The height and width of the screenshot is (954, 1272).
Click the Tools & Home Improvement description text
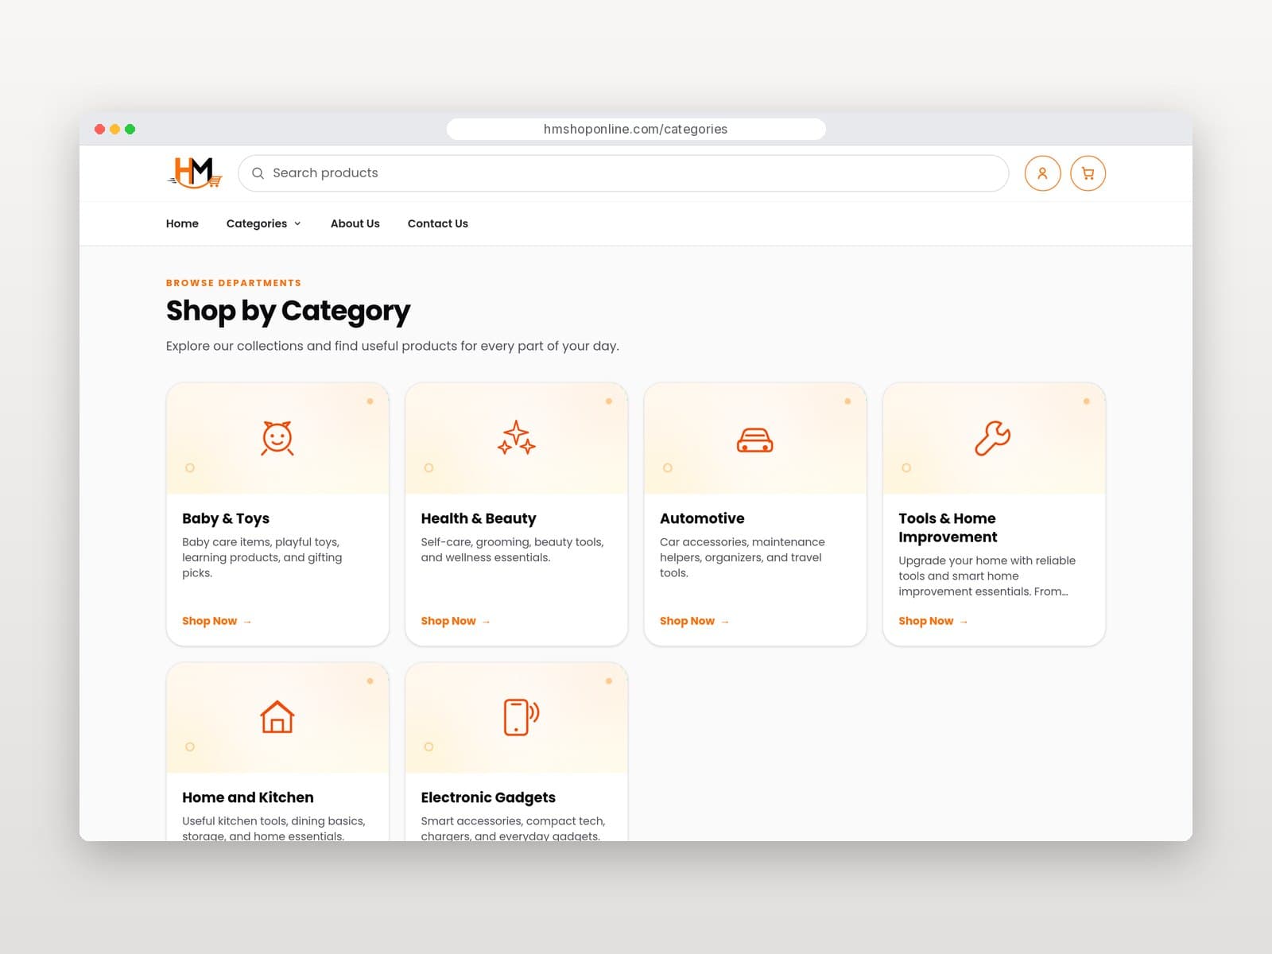click(x=987, y=576)
